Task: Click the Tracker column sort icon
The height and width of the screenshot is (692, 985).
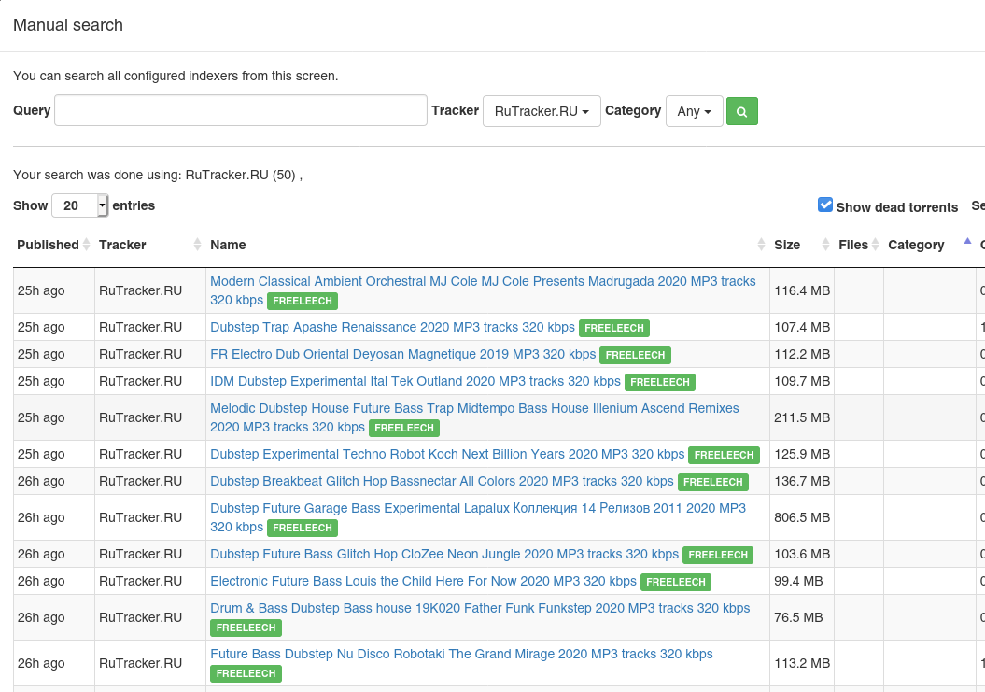Action: tap(197, 245)
